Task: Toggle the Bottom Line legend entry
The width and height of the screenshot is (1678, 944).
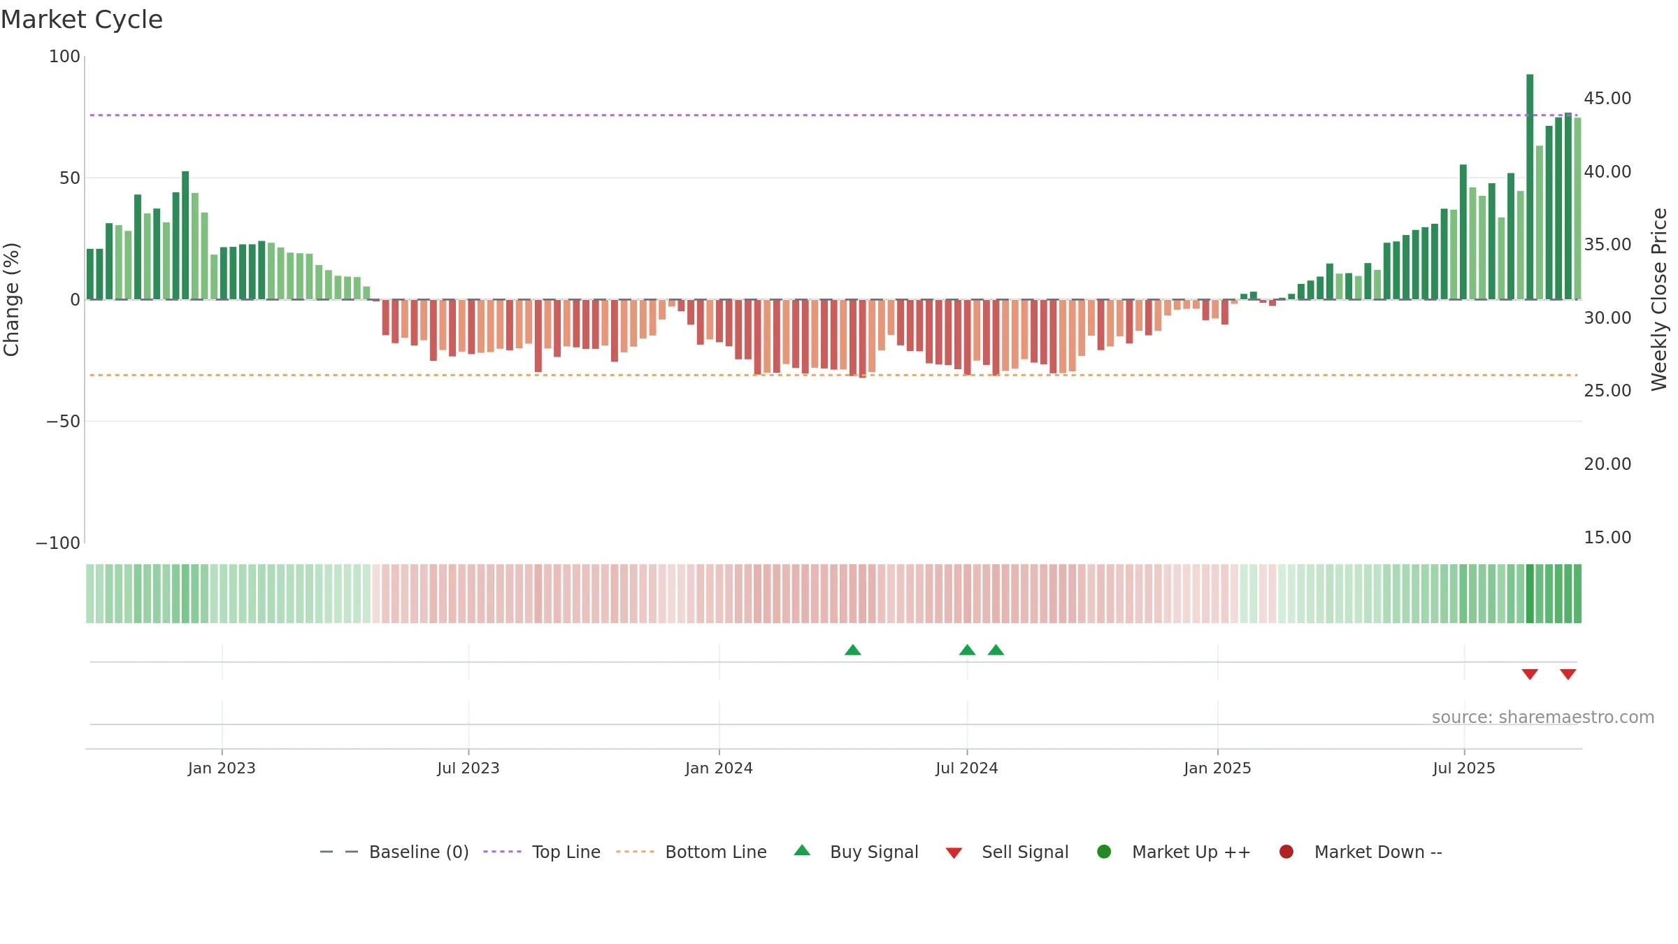Action: 691,852
